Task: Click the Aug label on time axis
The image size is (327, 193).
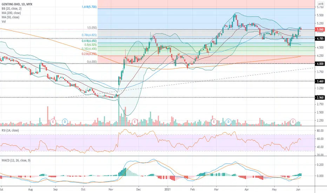Action: [31, 189]
